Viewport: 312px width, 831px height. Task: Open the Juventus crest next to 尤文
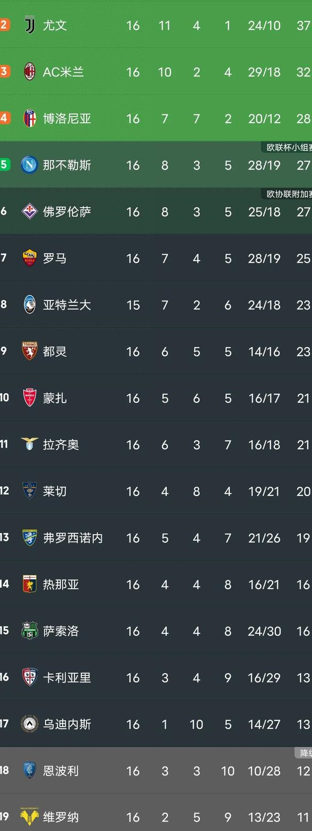pos(30,25)
